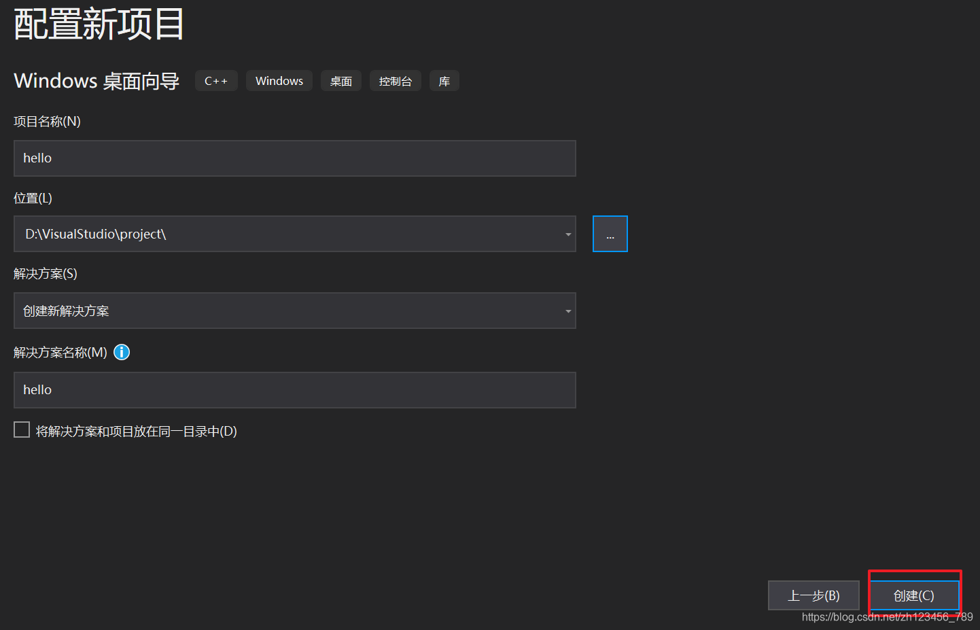Click the Windows 桌面向导 title text
This screenshot has width=980, height=630.
click(97, 81)
